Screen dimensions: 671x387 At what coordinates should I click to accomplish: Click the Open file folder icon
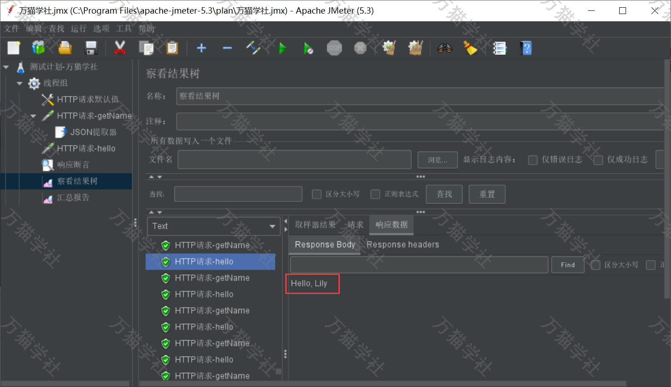pyautogui.click(x=65, y=48)
